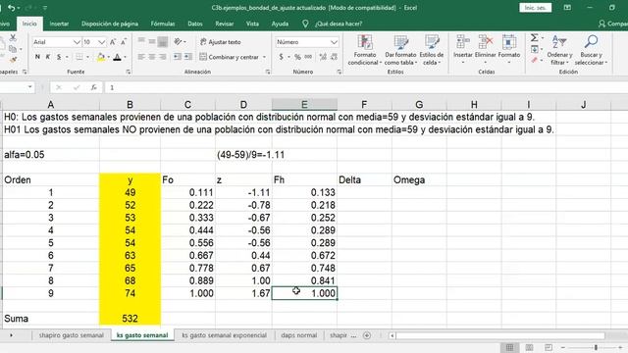
Task: Click the comma style 000 icon
Action: [x=308, y=57]
